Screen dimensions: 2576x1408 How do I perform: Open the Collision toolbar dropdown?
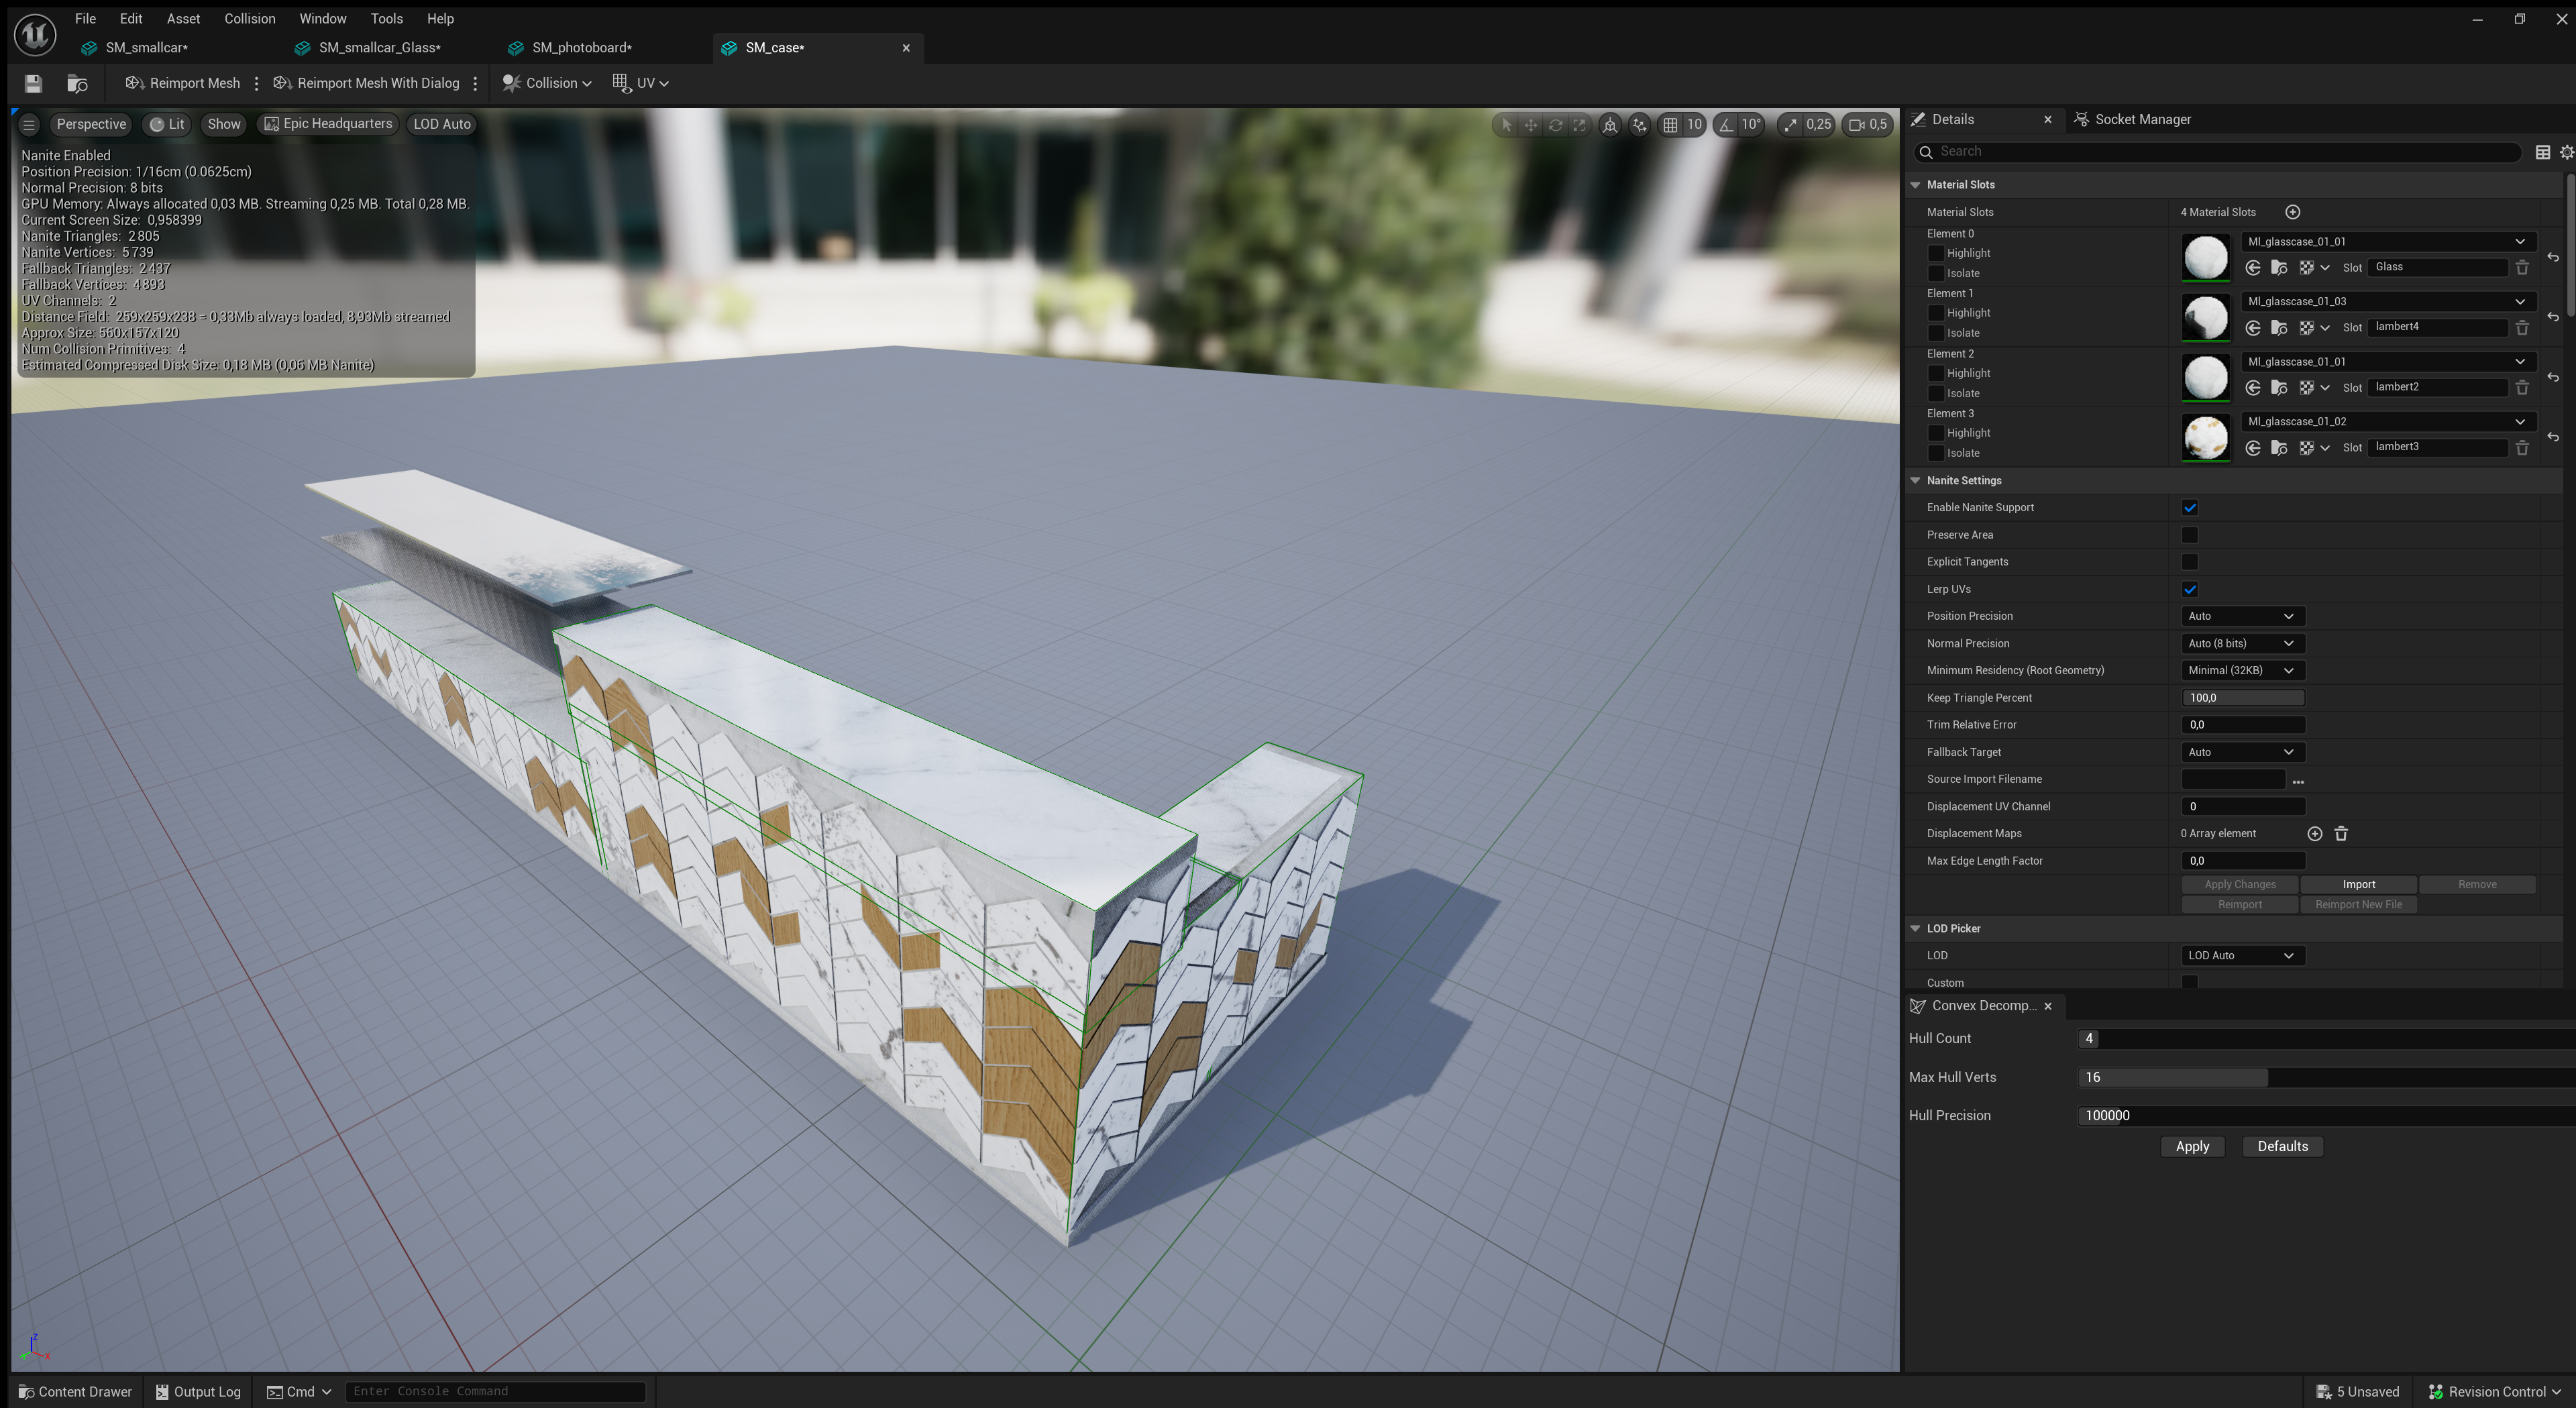pos(548,83)
